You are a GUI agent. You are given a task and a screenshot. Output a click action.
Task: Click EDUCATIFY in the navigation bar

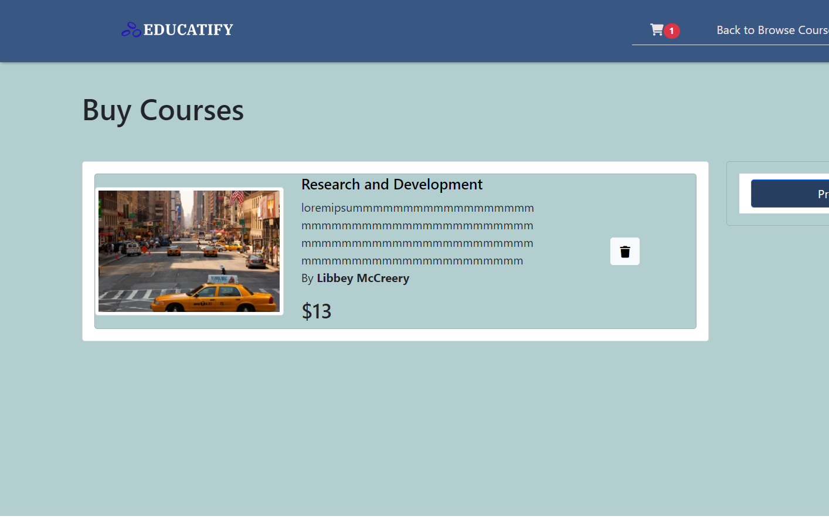[x=189, y=29]
